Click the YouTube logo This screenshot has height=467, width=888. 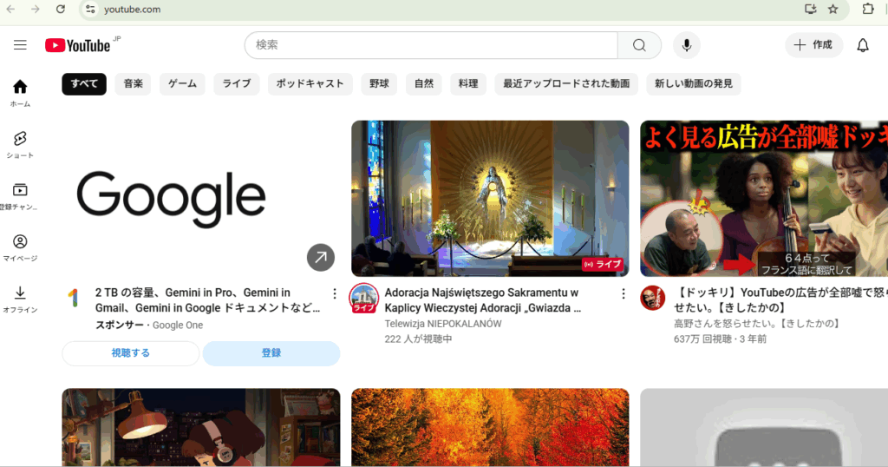point(78,45)
